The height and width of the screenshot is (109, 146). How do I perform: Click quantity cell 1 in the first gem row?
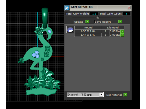click(105, 31)
